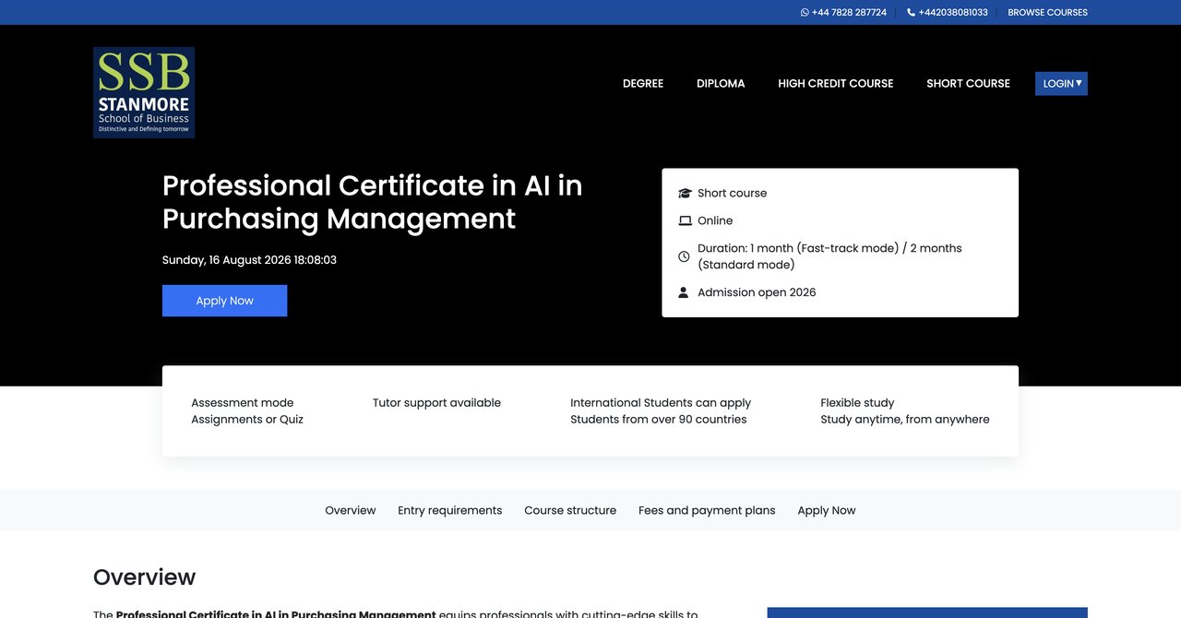Image resolution: width=1181 pixels, height=618 pixels.
Task: Click the WhatsApp number +44 7828 287724
Action: pos(849,13)
